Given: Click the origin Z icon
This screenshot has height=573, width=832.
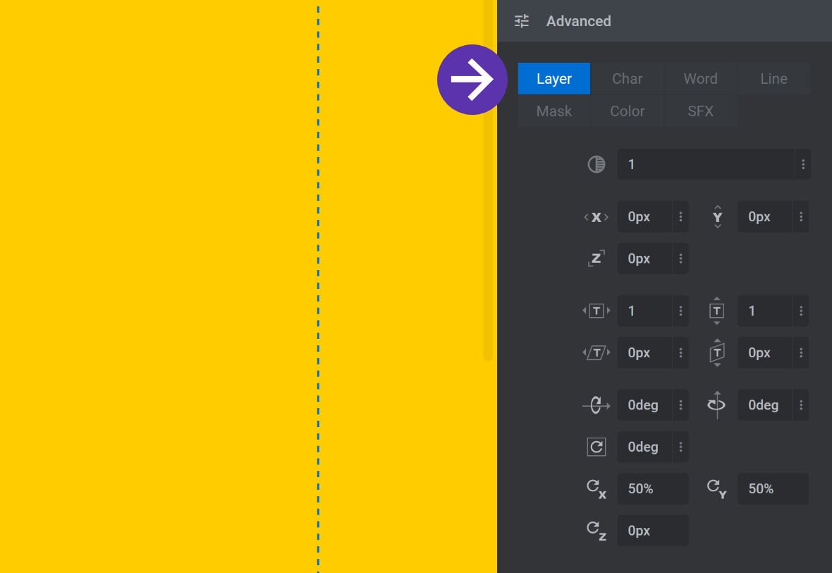Looking at the screenshot, I should point(597,531).
